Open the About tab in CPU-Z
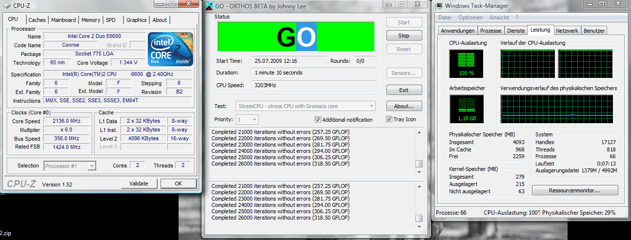This screenshot has width=631, height=240. point(160,20)
